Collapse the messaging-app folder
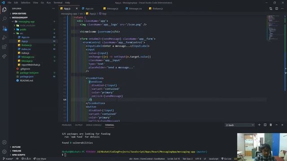 [26, 21]
